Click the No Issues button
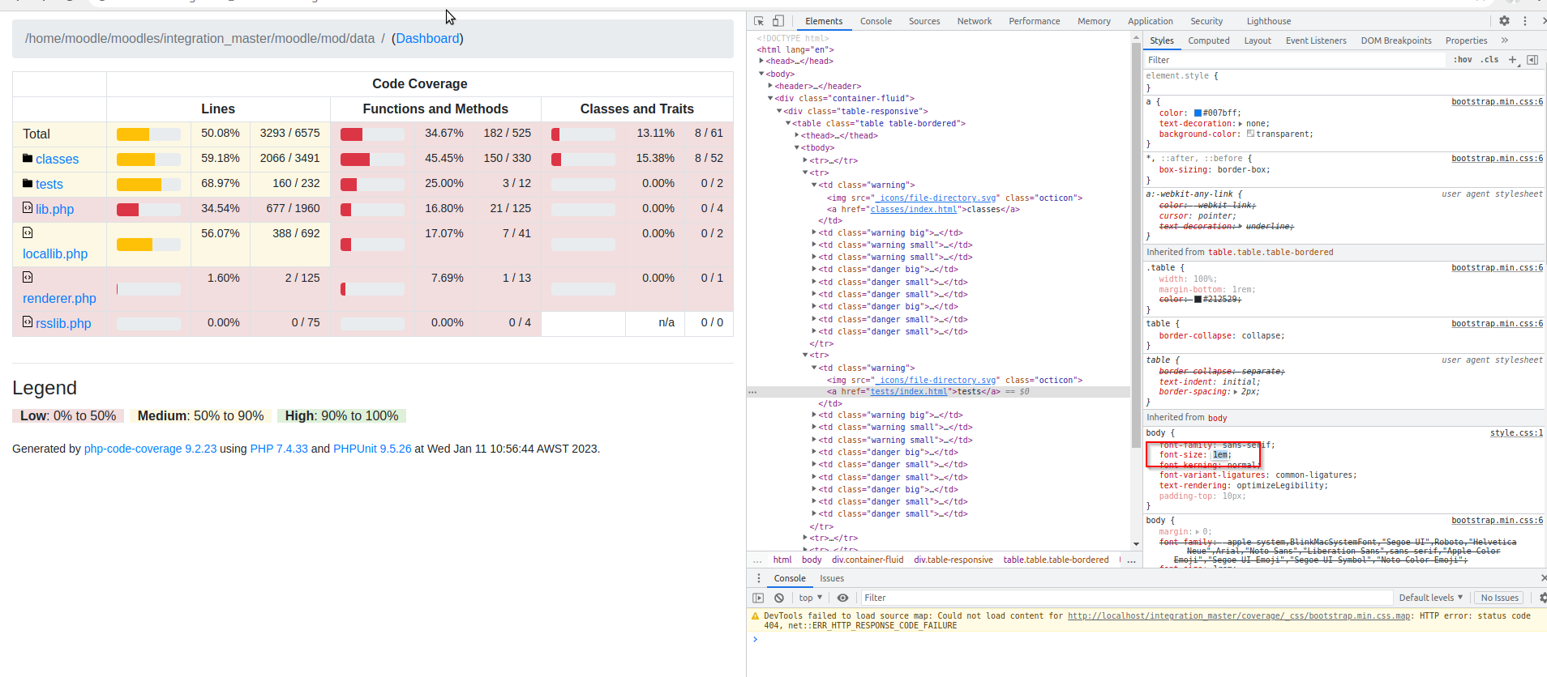The width and height of the screenshot is (1547, 677). 1499,598
